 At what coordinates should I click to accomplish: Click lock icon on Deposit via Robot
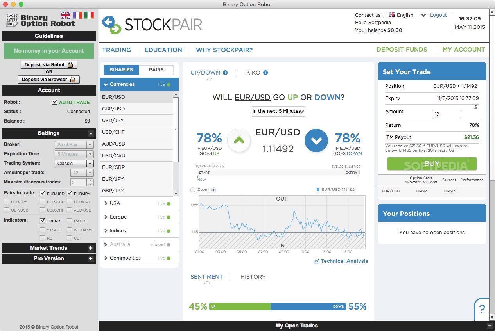[70, 65]
